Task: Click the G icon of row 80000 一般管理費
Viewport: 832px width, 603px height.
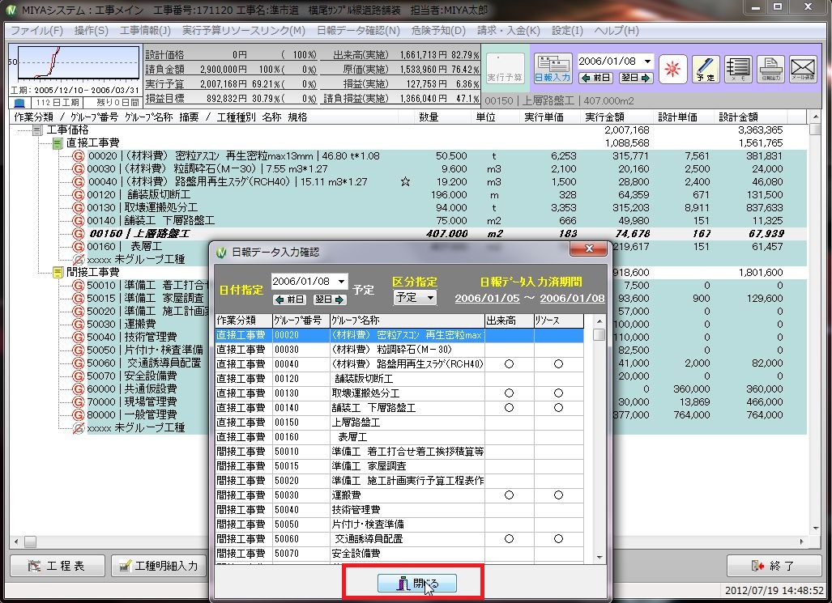Action: coord(78,414)
